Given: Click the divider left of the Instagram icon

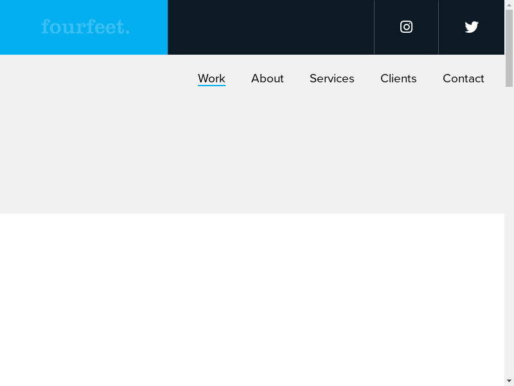Looking at the screenshot, I should pyautogui.click(x=374, y=27).
